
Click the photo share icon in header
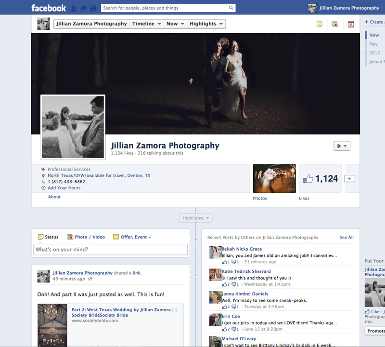[335, 24]
